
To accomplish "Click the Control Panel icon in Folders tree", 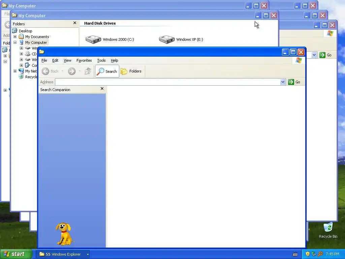I will click(x=28, y=65).
